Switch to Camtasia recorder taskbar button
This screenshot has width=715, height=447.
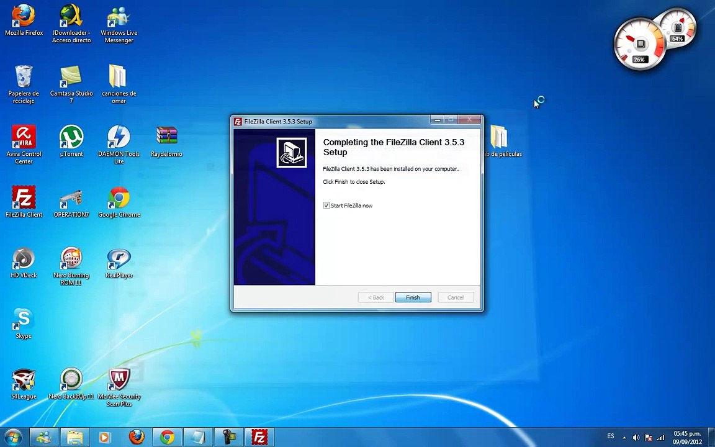(229, 438)
